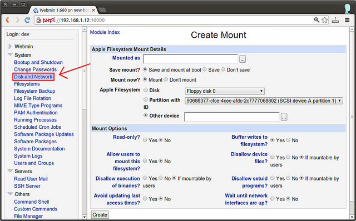Click the browser back arrow icon
Image resolution: width=356 pixels, height=221 pixels.
(7, 20)
